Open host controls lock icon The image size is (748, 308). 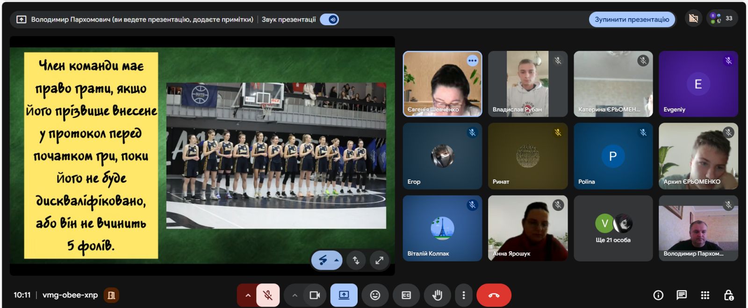[x=728, y=295]
